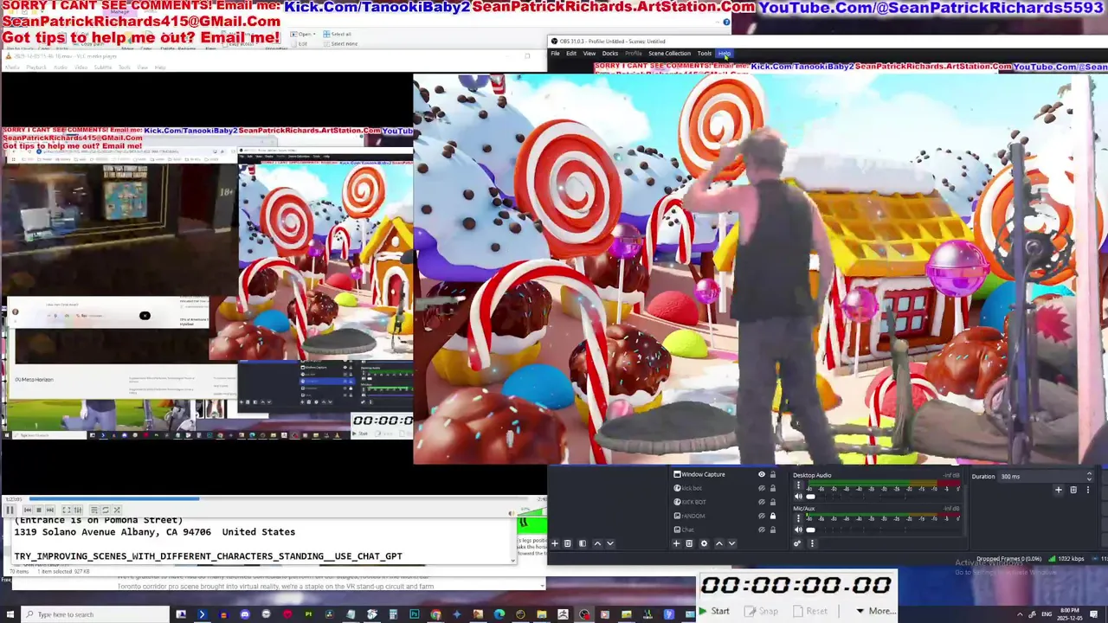Open the OBS Tools menu
The width and height of the screenshot is (1108, 623).
tap(705, 54)
